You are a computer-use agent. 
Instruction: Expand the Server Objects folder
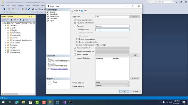[5, 43]
